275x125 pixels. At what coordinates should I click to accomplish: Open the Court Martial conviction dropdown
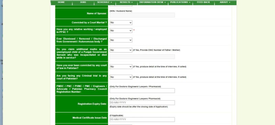(121, 23)
